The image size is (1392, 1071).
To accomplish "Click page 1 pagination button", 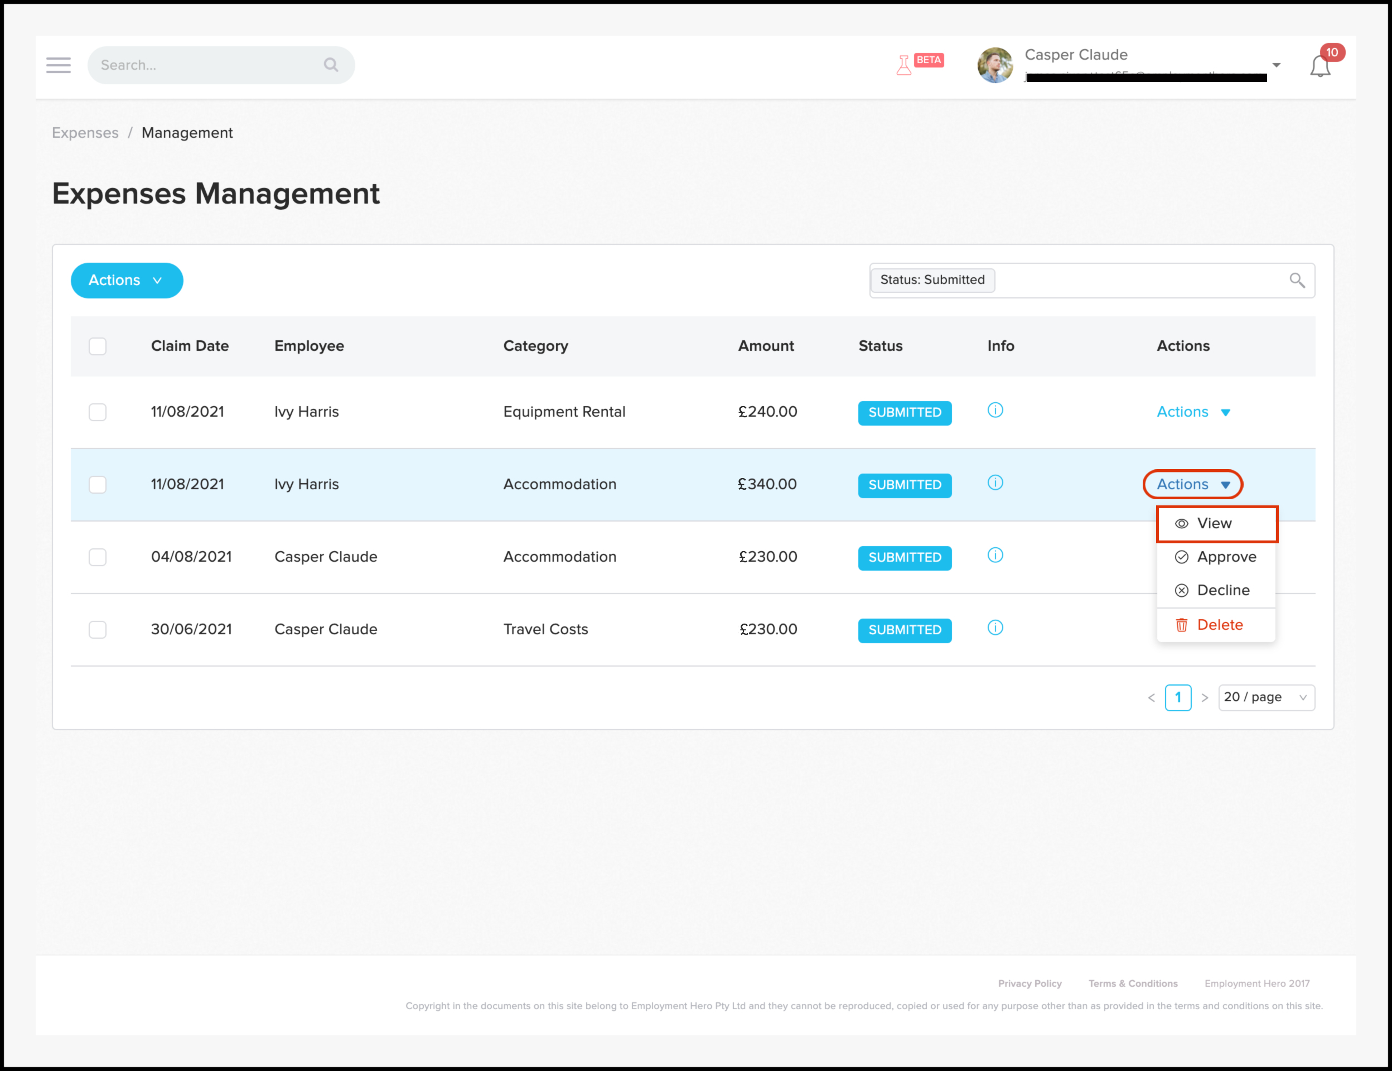I will (1177, 697).
